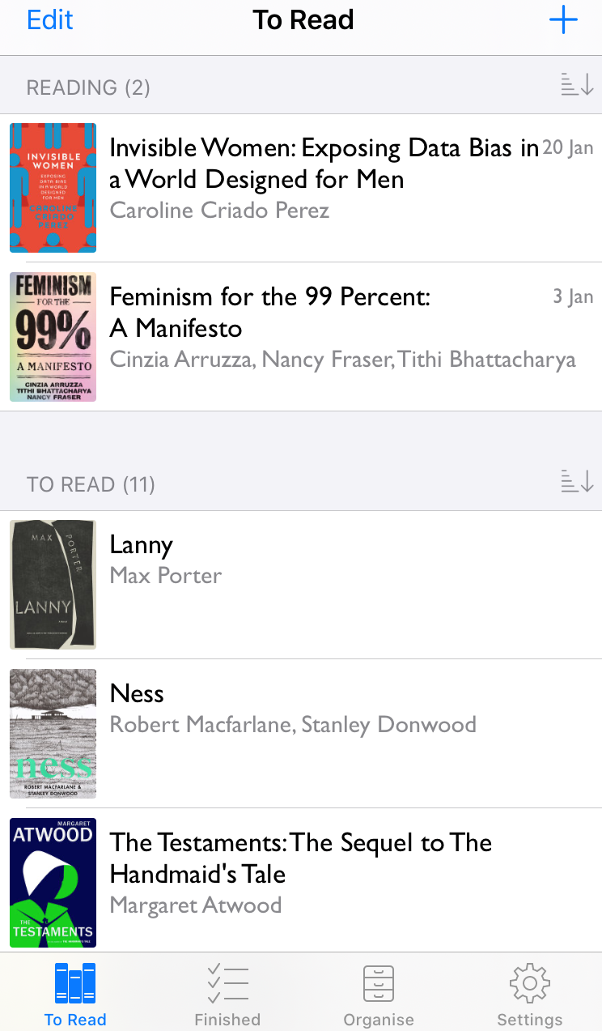Tap the Feminism for the 99% cover
Screen dimensions: 602x1031
(x=53, y=337)
